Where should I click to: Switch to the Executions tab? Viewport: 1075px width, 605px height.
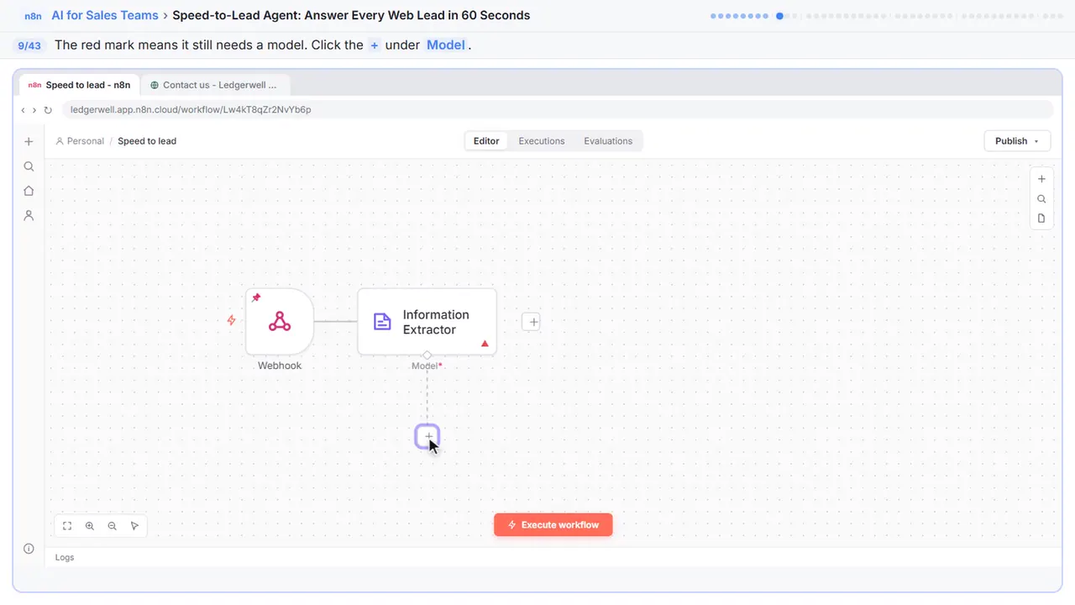pos(542,141)
